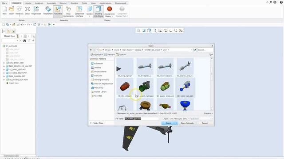Click the help icon at top right

click(281, 2)
